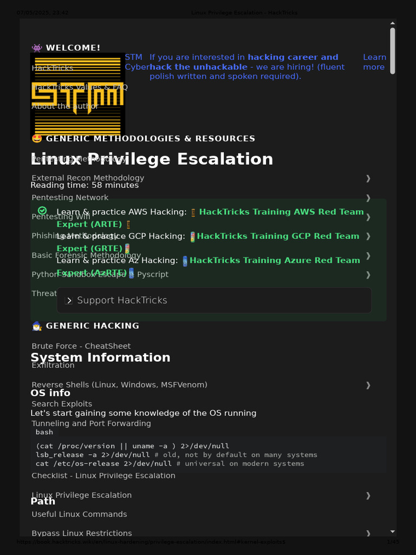Viewport: 416px width, 555px height.
Task: Expand the Pentesting Network chevron
Action: point(368,197)
